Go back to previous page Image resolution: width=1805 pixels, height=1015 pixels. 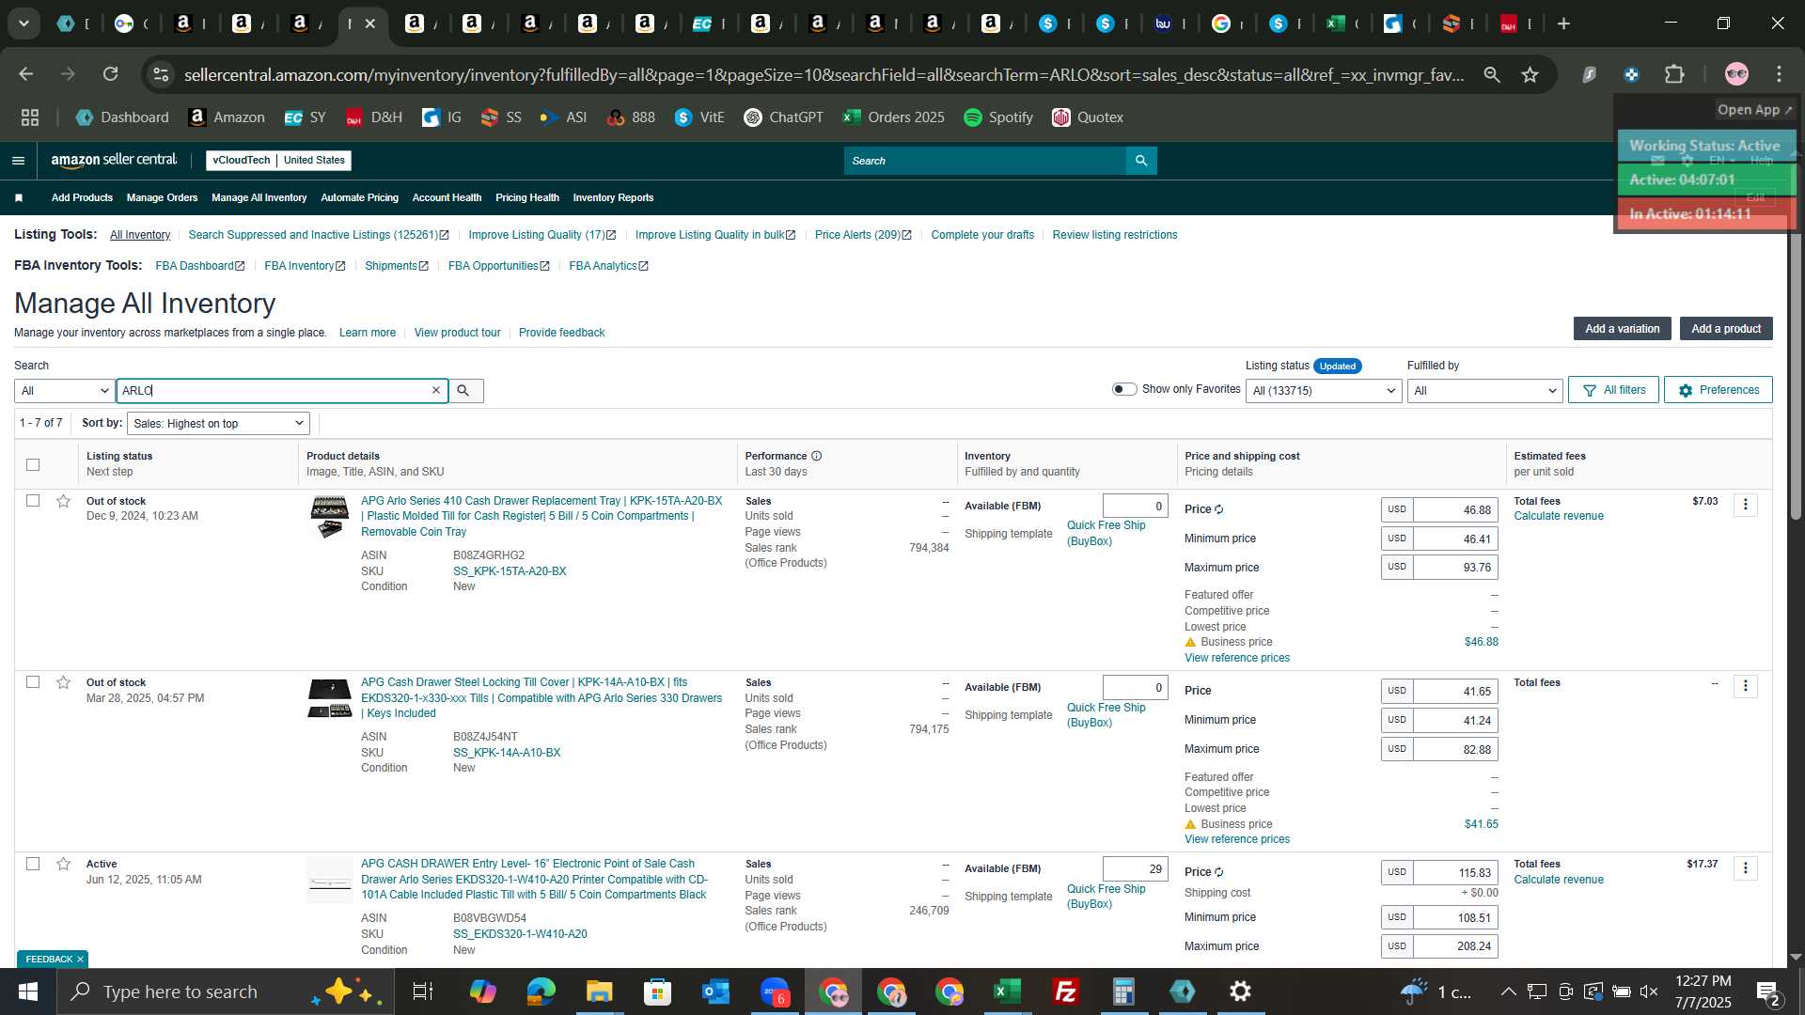tap(26, 74)
